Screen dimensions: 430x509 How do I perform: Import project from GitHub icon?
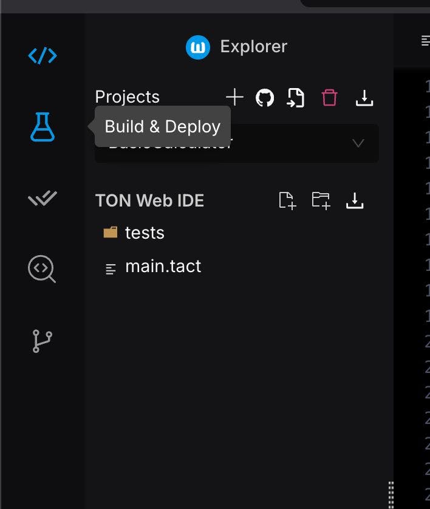click(x=265, y=97)
